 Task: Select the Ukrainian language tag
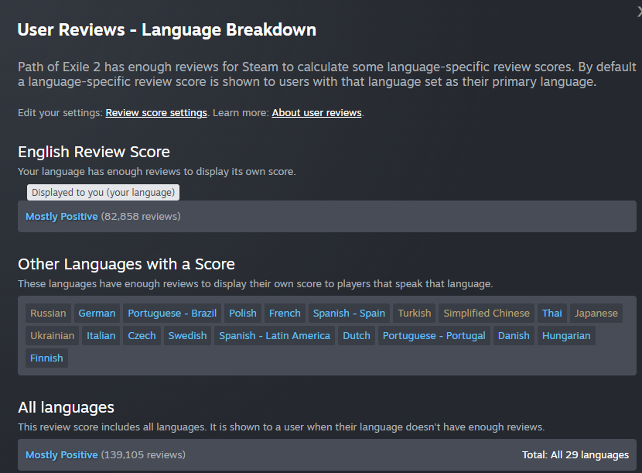[x=52, y=336]
